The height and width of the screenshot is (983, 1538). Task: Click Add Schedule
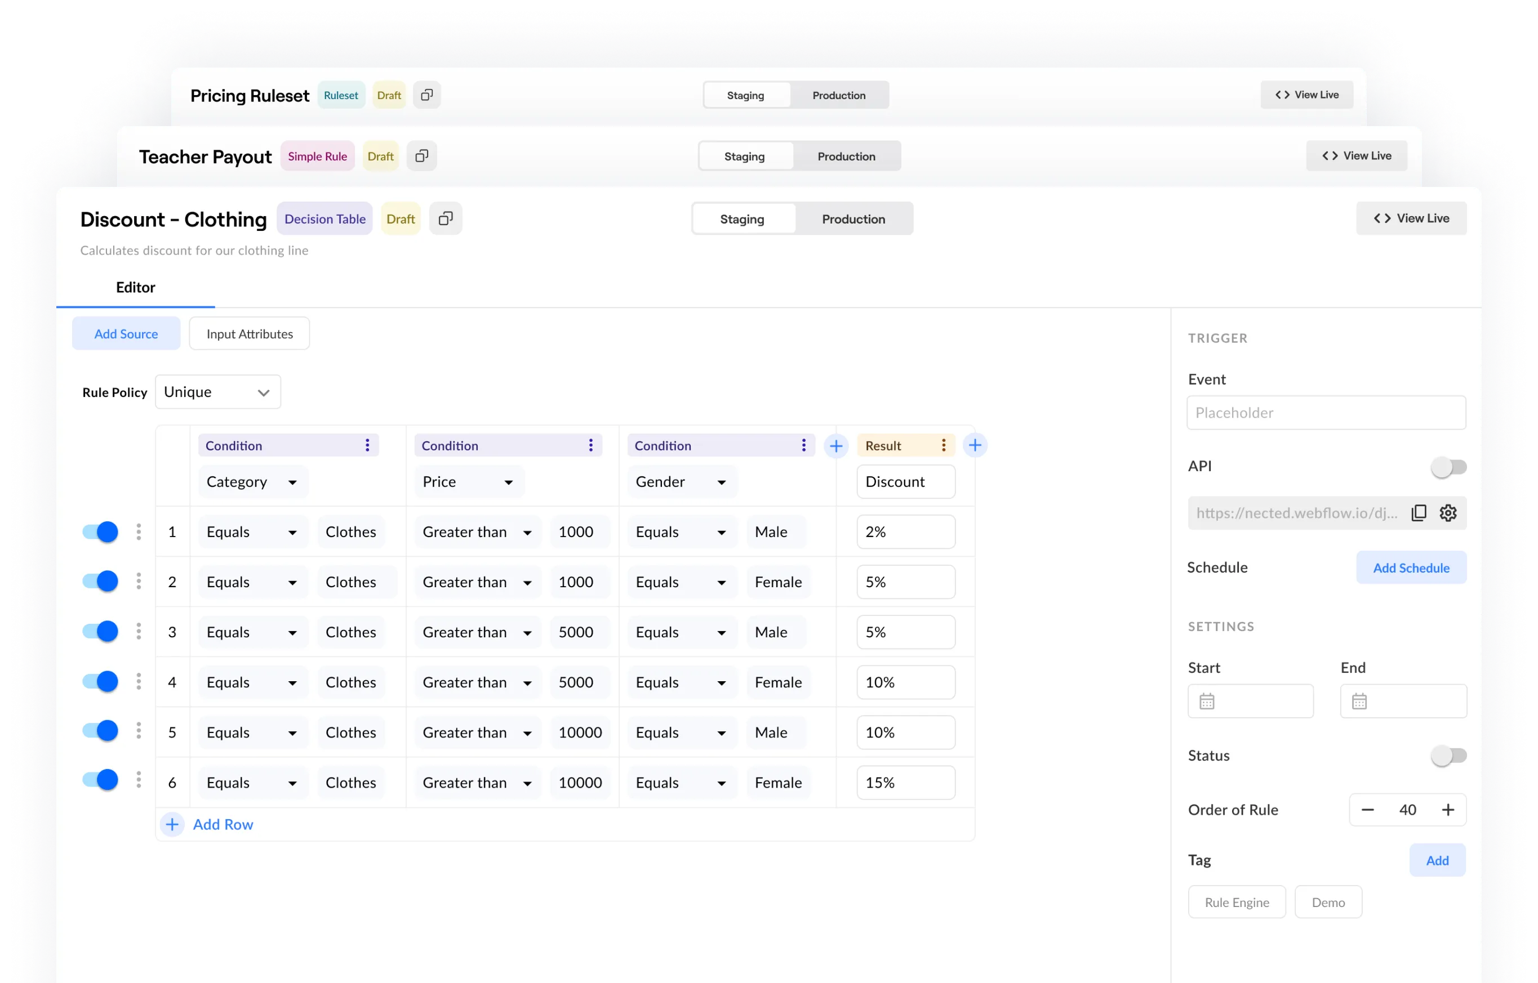click(x=1412, y=568)
